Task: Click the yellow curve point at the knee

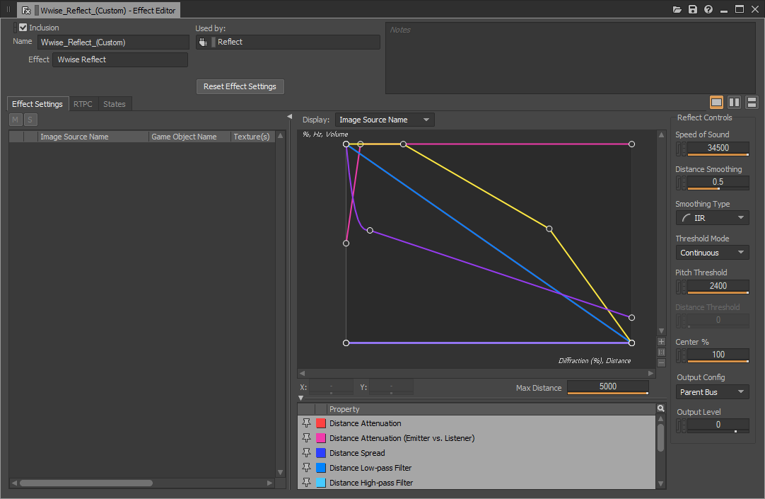Action: pyautogui.click(x=549, y=229)
